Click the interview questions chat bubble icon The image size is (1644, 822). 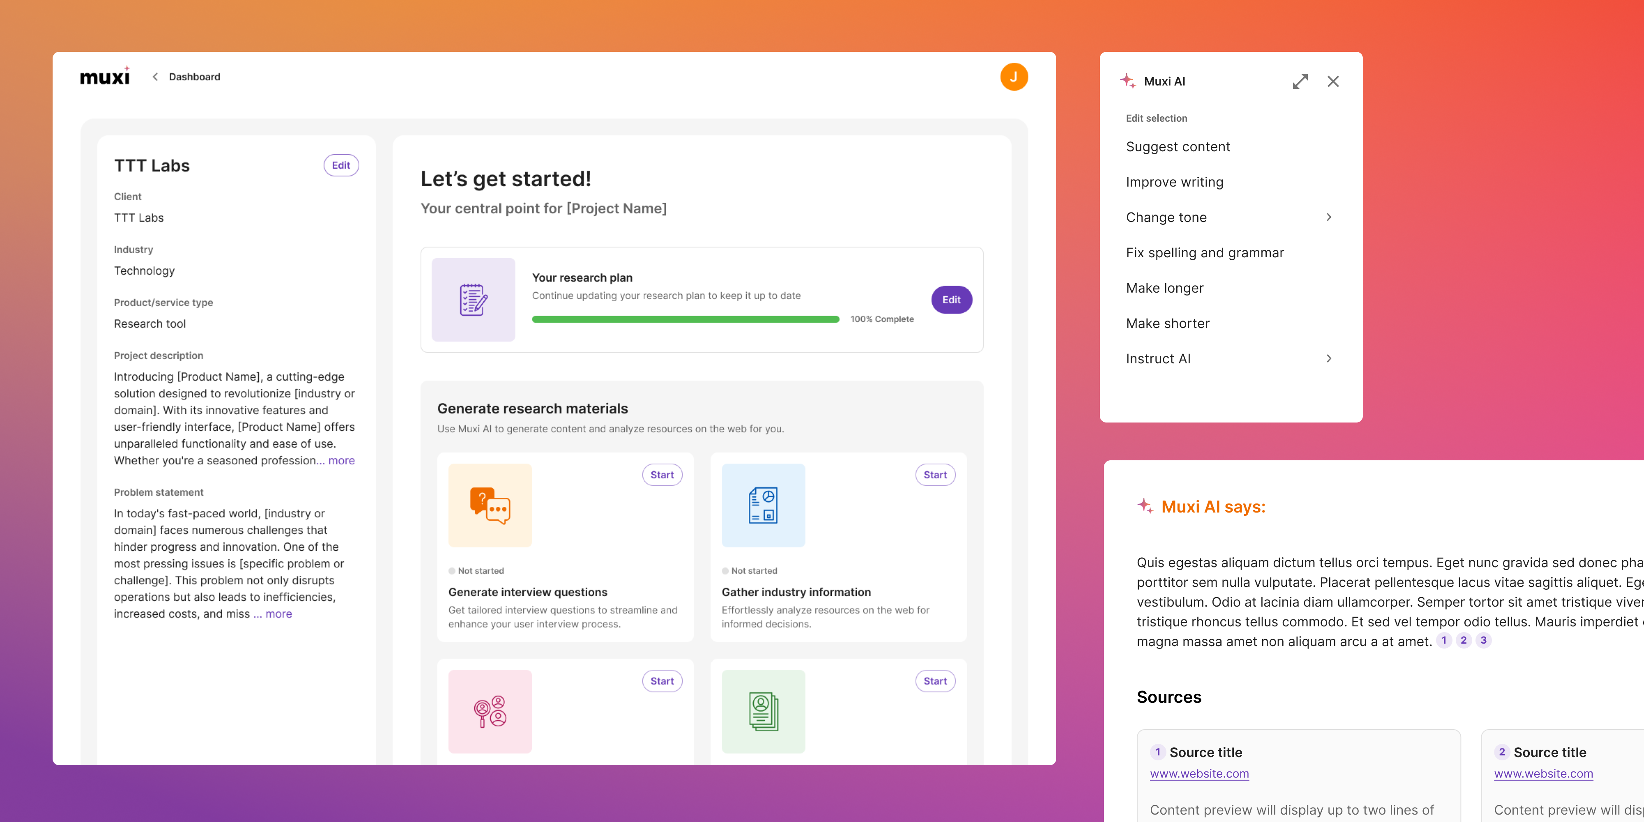(x=490, y=505)
